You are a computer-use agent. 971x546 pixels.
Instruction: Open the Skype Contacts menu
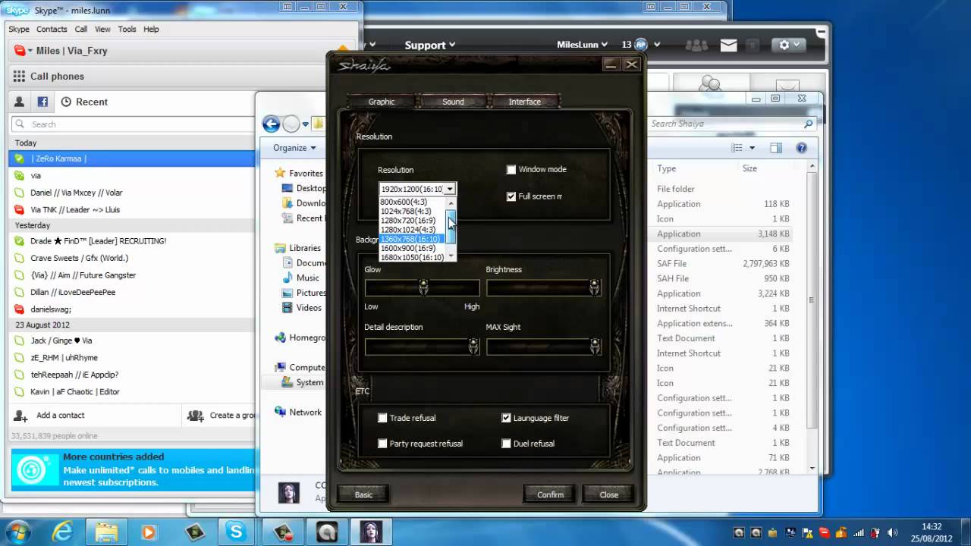52,29
